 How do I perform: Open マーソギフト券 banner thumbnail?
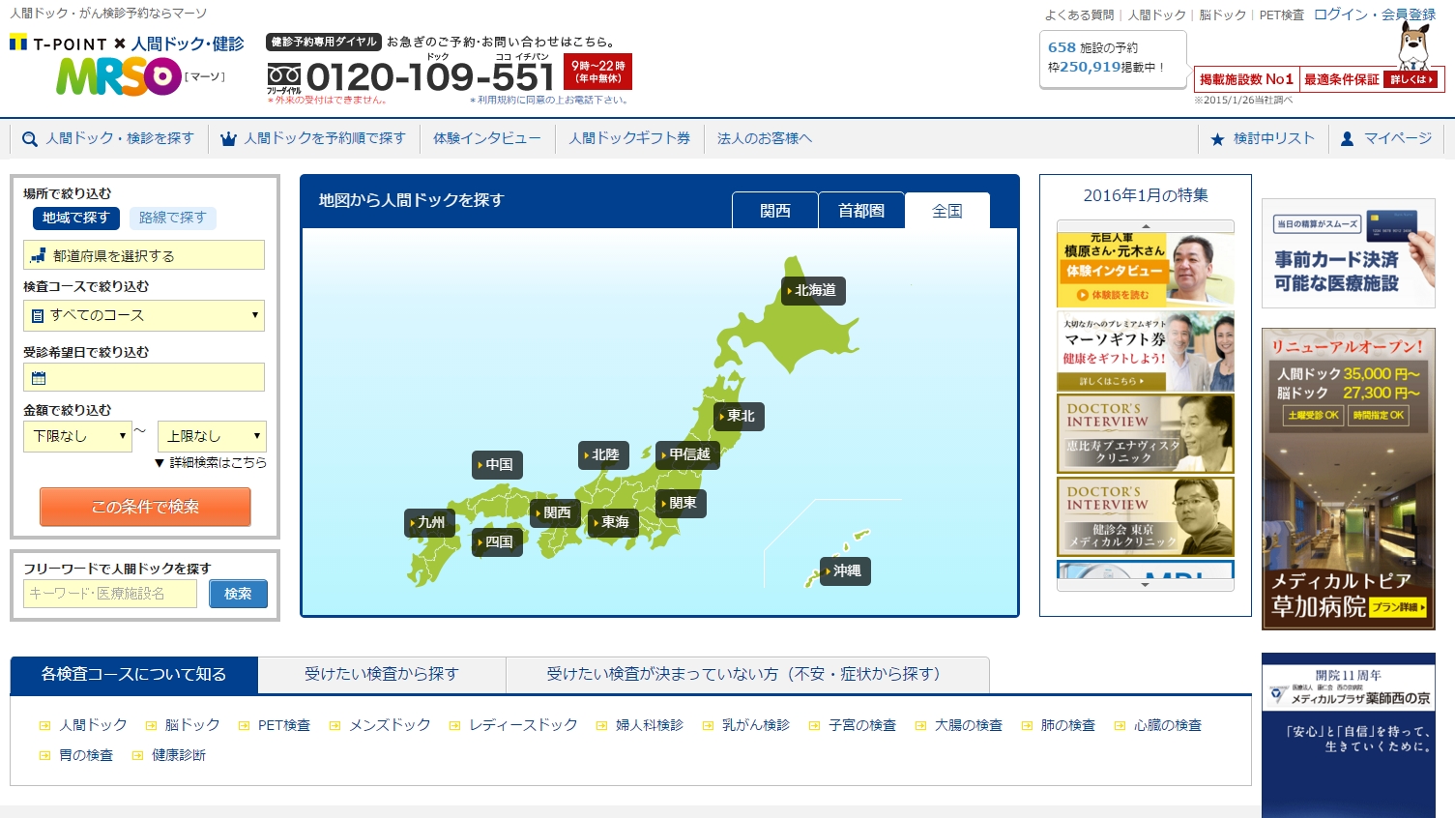[1146, 351]
